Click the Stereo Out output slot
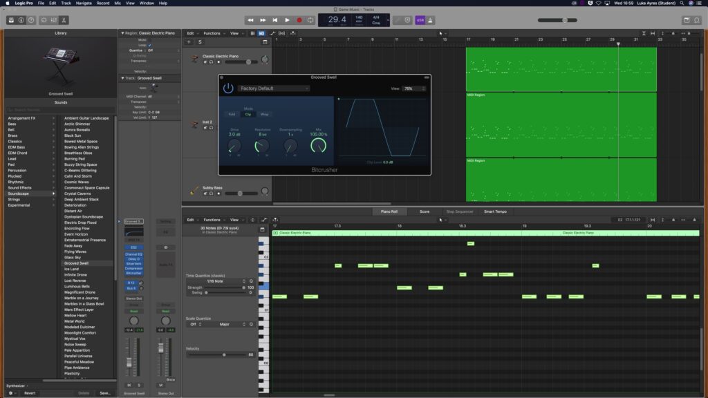 (x=133, y=298)
